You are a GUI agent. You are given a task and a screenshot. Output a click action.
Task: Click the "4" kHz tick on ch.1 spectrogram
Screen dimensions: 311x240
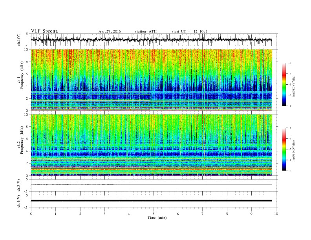click(27, 86)
